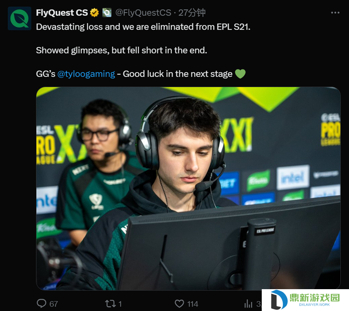Open the tweet's three-dot more menu

click(x=335, y=13)
